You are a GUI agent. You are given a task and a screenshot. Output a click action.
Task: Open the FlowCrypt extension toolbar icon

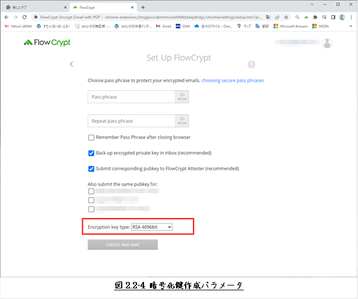tap(306, 18)
